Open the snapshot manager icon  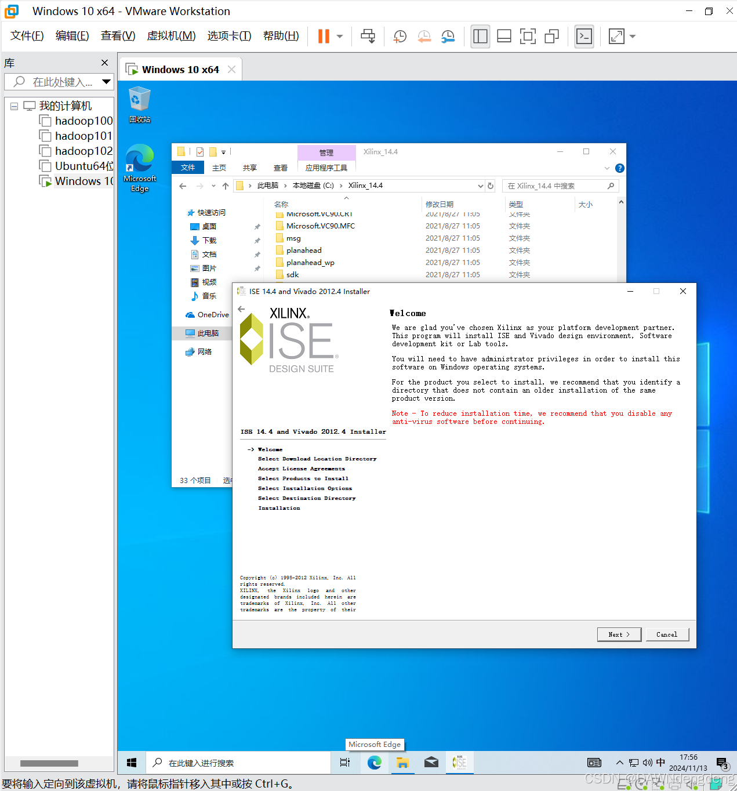point(448,36)
